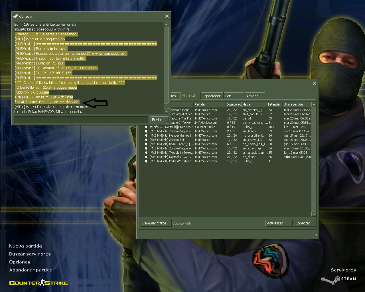Sort servers by Latencia column
This screenshot has height=292, width=365.
click(275, 104)
